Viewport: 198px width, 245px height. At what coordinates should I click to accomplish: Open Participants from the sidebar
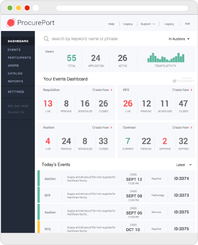[x=19, y=58]
